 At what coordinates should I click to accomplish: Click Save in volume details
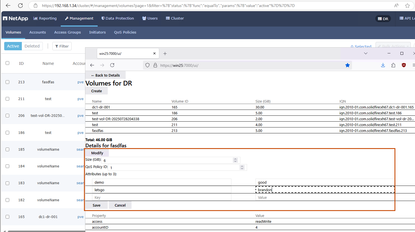[x=97, y=205]
